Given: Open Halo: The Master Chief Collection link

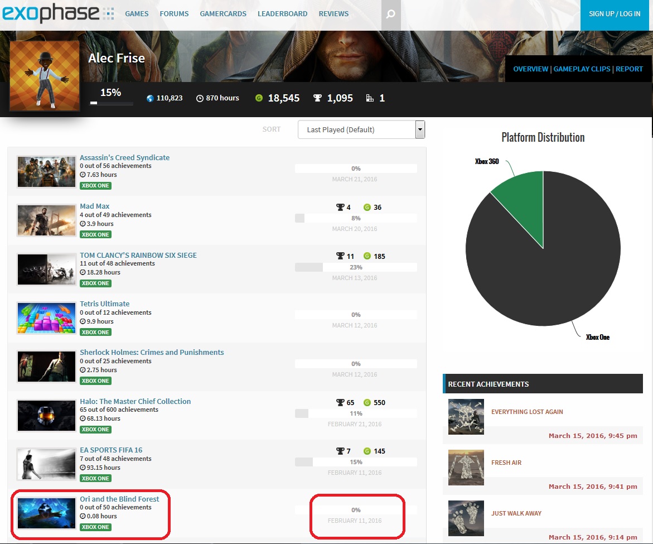Looking at the screenshot, I should 136,401.
